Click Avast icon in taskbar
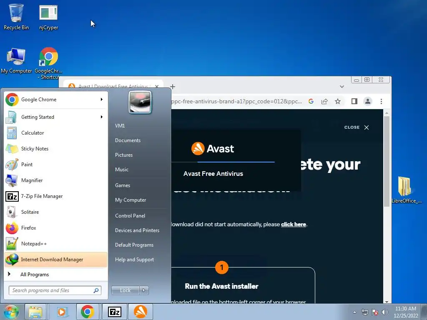 click(141, 312)
